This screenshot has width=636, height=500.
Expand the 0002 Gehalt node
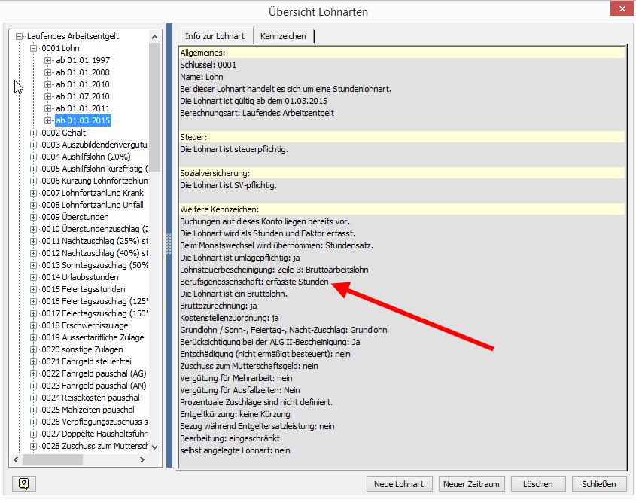point(33,133)
